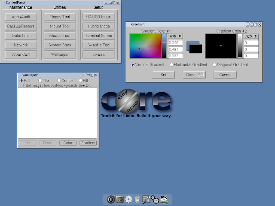The image size is (275, 206).
Task: Click the Setup section heading
Action: click(x=98, y=7)
